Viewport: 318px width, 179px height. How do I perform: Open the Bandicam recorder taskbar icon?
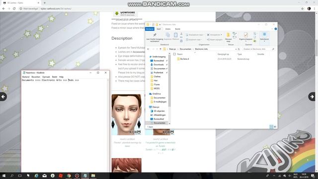point(77,176)
